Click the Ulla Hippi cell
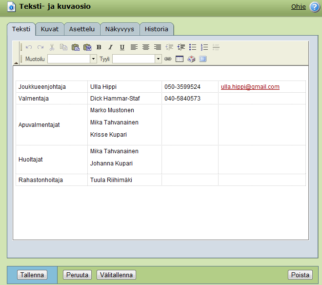Screen dimensions: 322x285 (124, 87)
